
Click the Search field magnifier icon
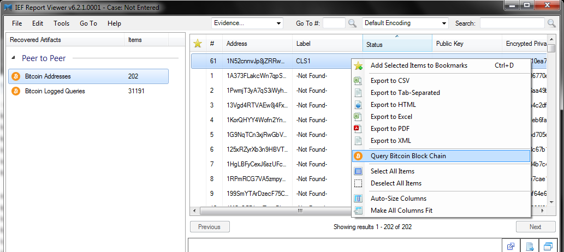[551, 23]
